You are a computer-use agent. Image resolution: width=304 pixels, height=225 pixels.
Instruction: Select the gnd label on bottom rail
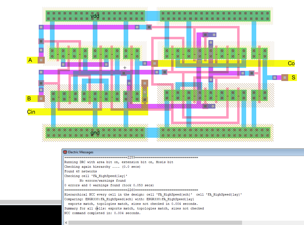95,133
